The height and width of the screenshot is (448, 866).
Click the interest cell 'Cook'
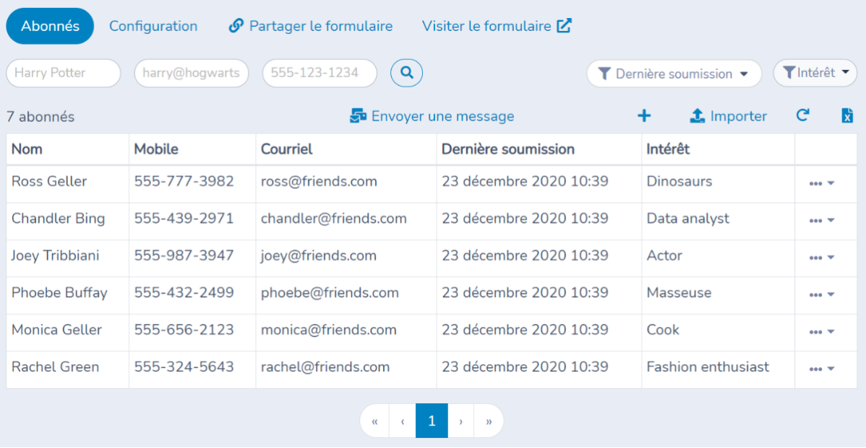coord(663,330)
